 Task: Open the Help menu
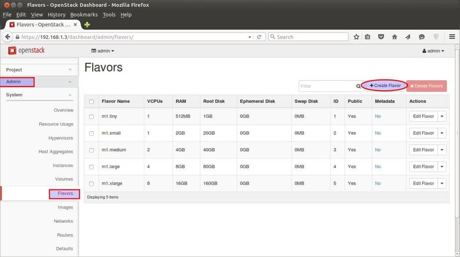(x=126, y=14)
